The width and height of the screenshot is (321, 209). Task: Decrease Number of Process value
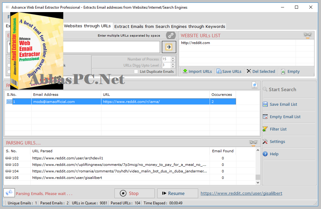pyautogui.click(x=173, y=61)
